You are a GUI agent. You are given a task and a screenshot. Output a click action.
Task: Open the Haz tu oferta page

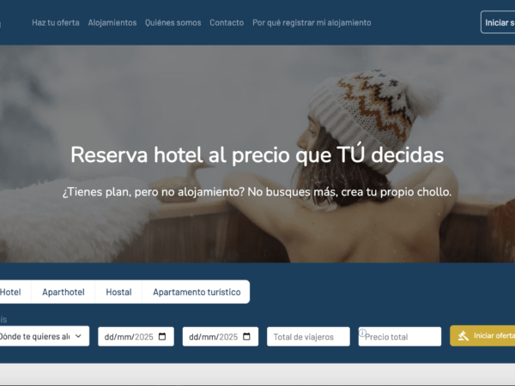pyautogui.click(x=56, y=22)
